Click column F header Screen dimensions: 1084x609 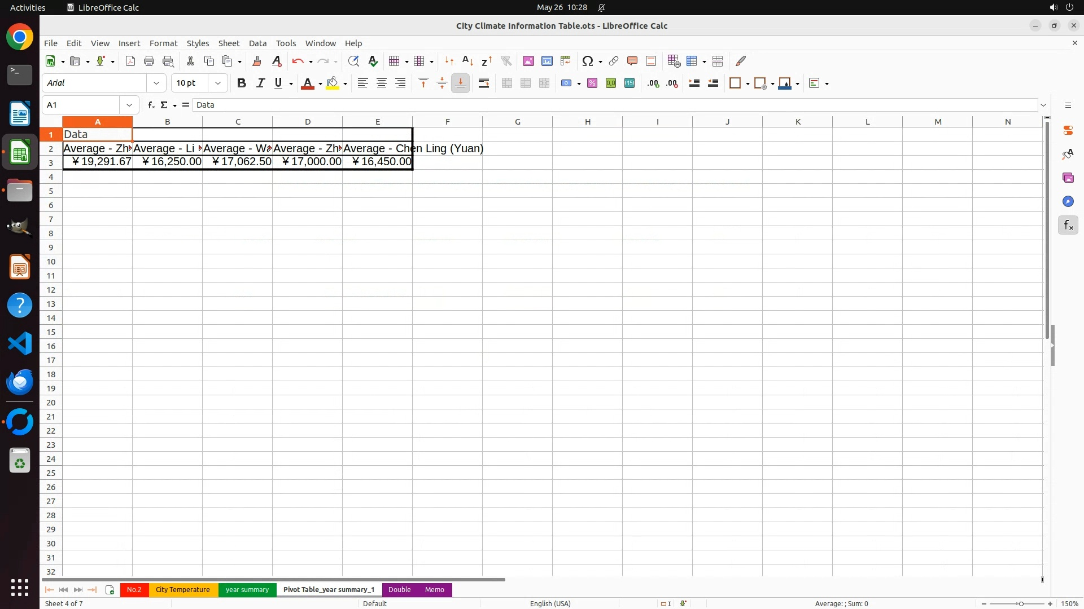tap(447, 122)
